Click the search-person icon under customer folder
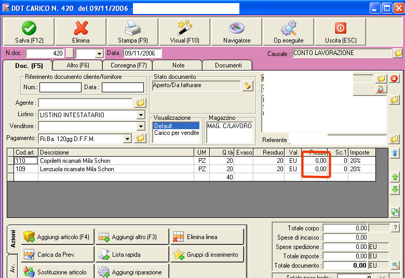 coord(381,89)
